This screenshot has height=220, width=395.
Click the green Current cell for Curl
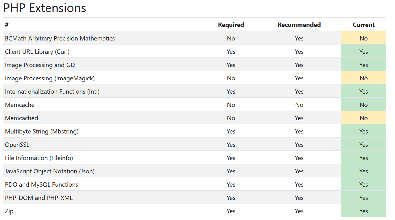pos(364,52)
